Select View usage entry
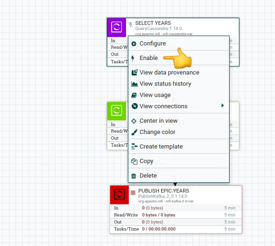275x246 pixels. pos(178,95)
